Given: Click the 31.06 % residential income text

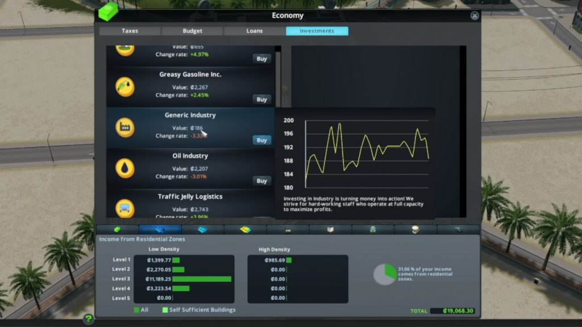Looking at the screenshot, I should click(425, 274).
